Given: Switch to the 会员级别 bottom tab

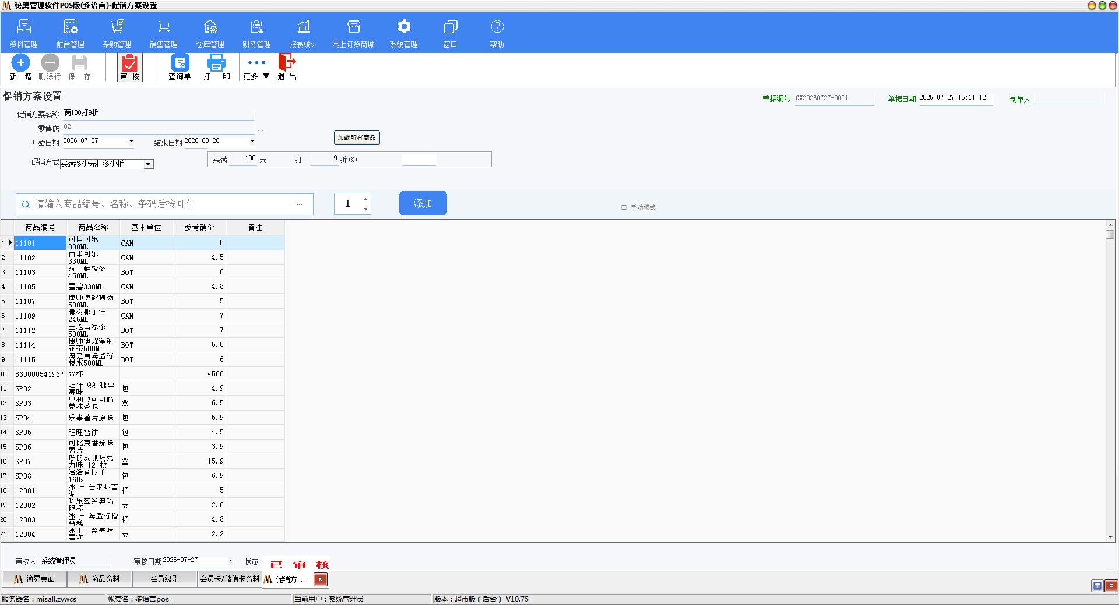Looking at the screenshot, I should [x=165, y=579].
